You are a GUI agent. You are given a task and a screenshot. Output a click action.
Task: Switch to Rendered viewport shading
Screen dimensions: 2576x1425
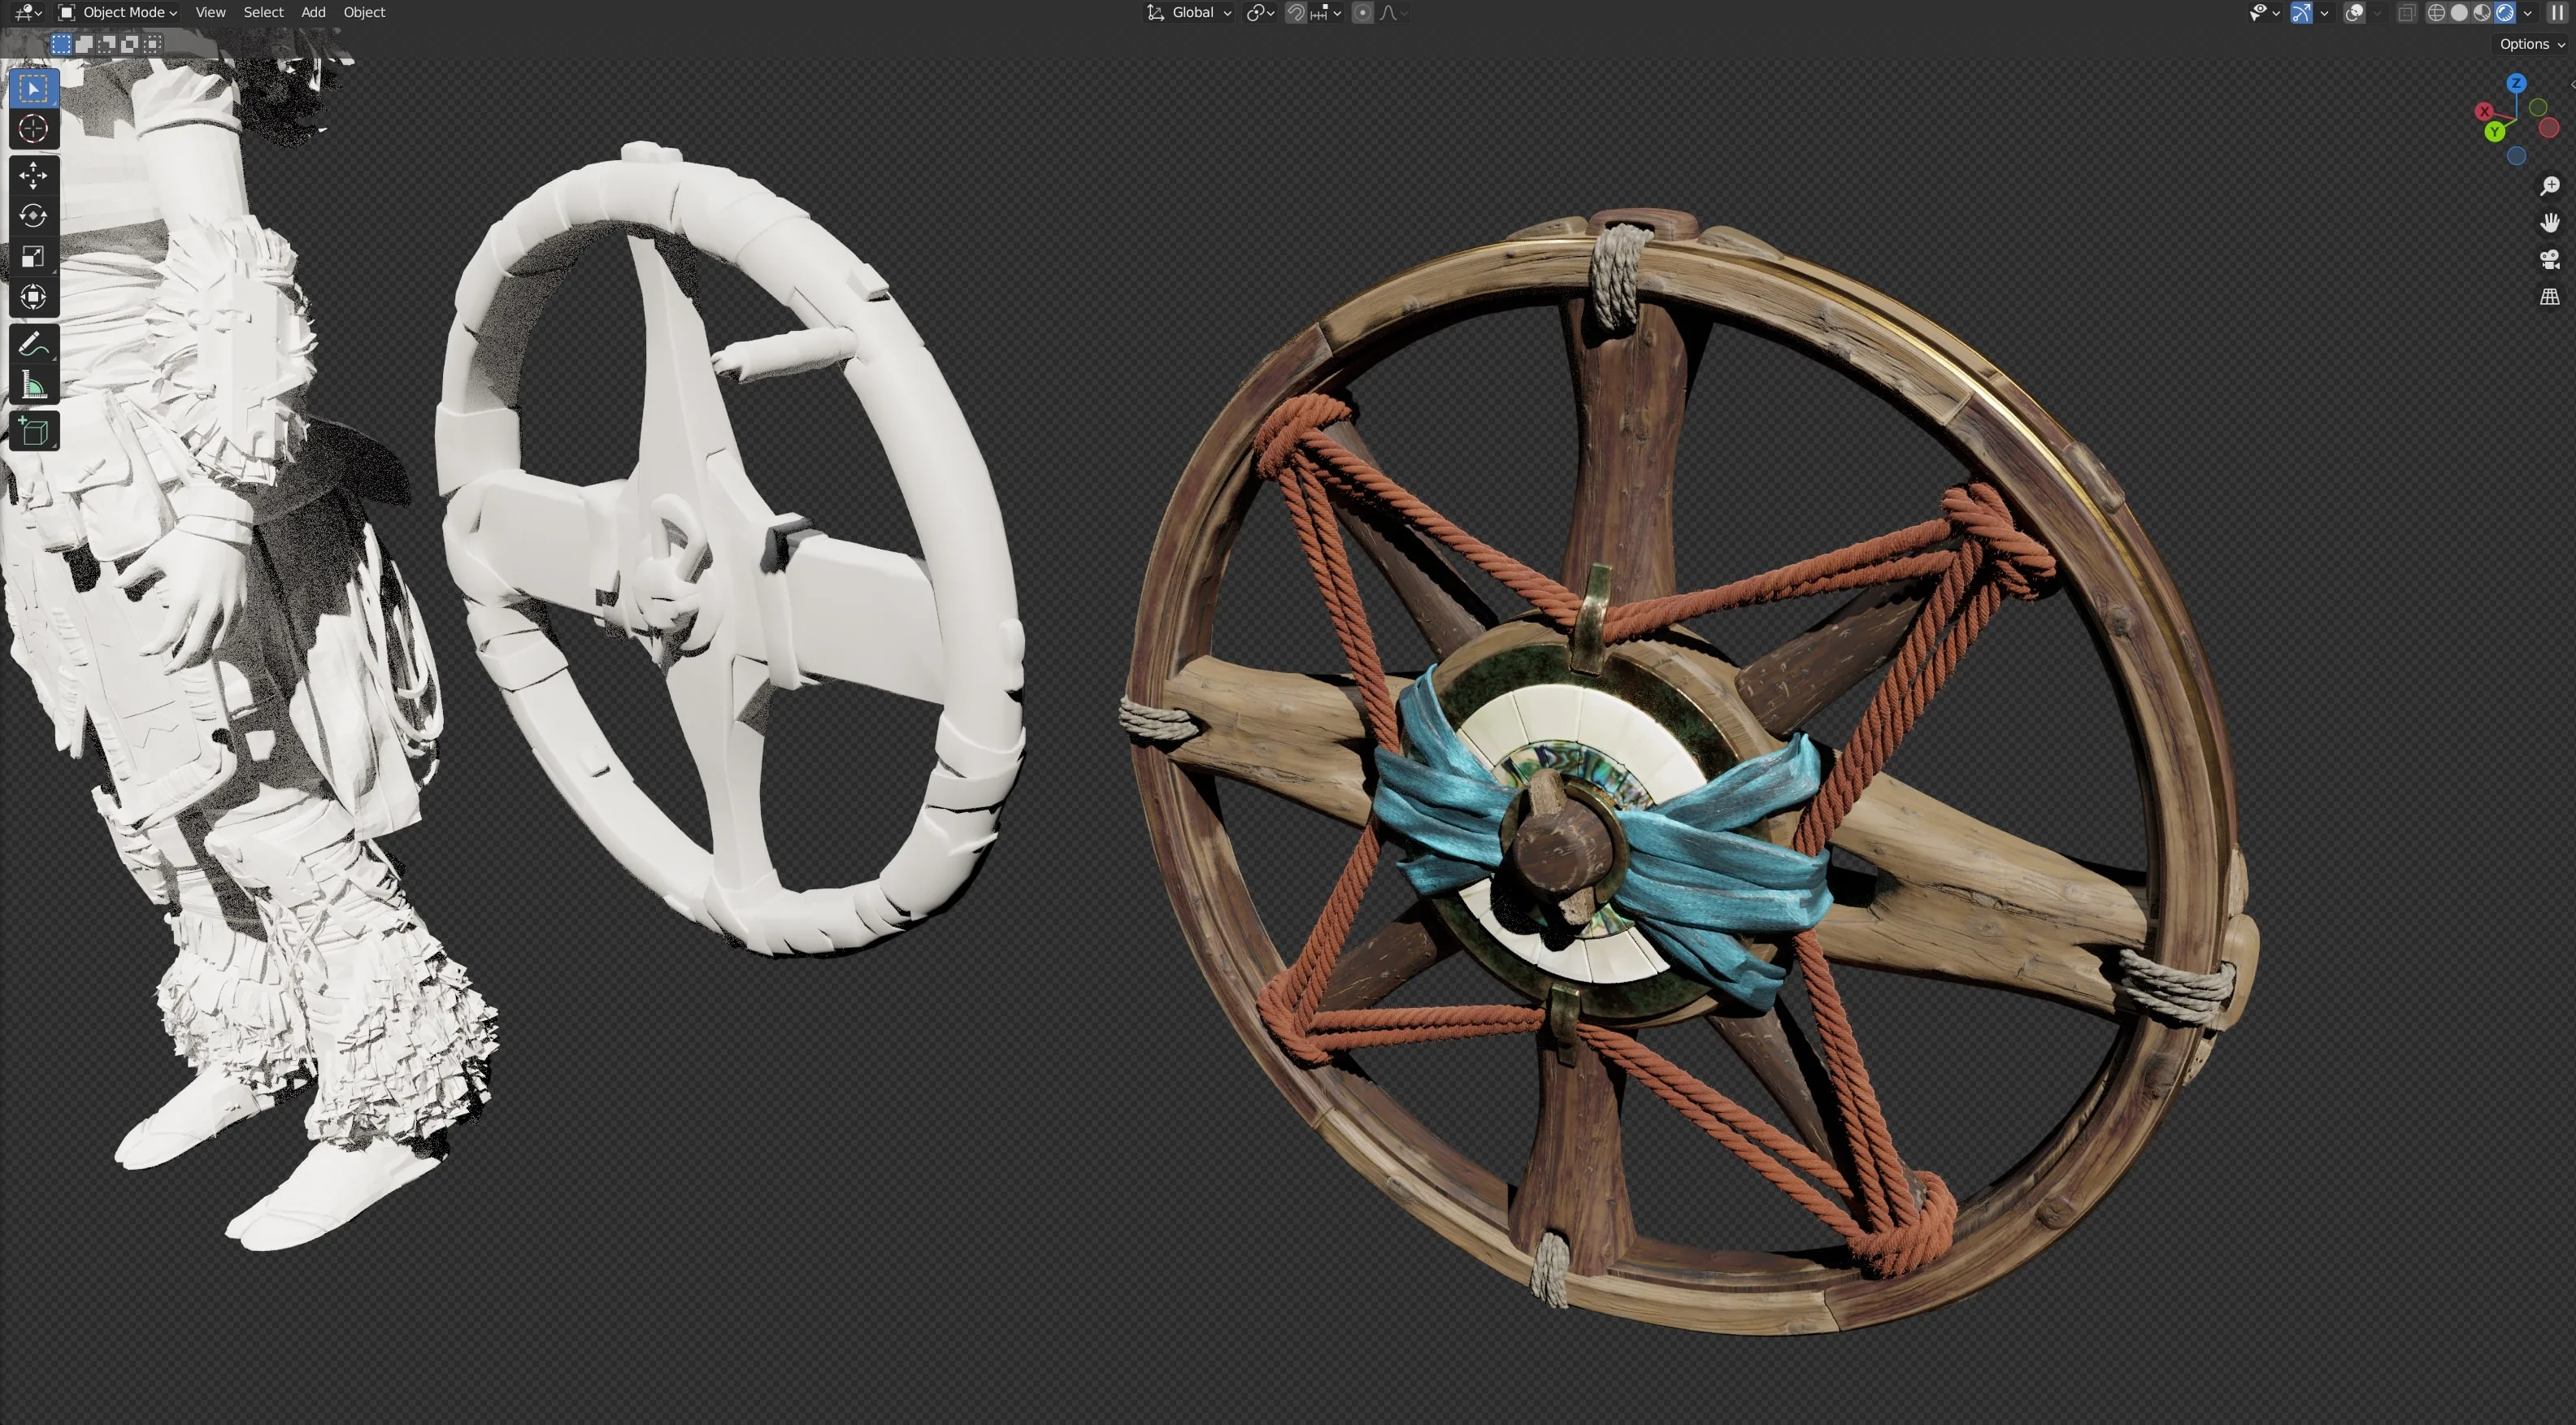coord(2505,13)
